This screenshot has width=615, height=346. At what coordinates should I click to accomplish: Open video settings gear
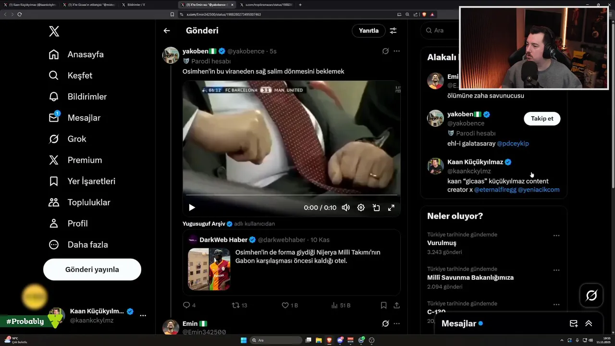click(x=361, y=208)
